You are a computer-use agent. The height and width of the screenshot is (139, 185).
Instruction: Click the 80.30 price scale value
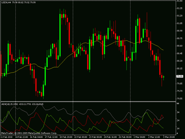tap(180, 61)
